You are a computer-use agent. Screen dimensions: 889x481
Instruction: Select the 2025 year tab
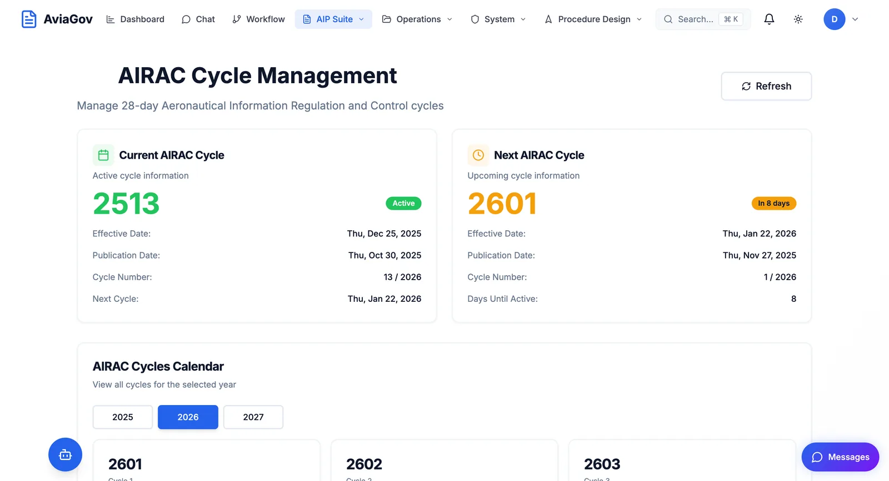(x=123, y=417)
